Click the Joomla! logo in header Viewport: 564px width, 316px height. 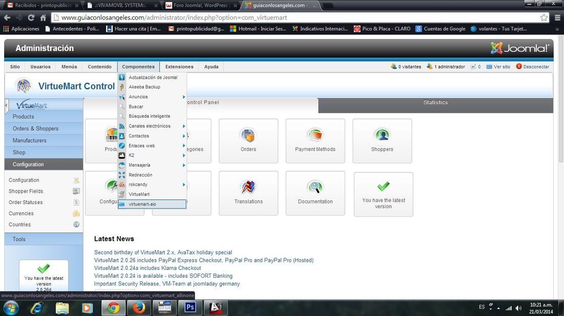click(520, 48)
